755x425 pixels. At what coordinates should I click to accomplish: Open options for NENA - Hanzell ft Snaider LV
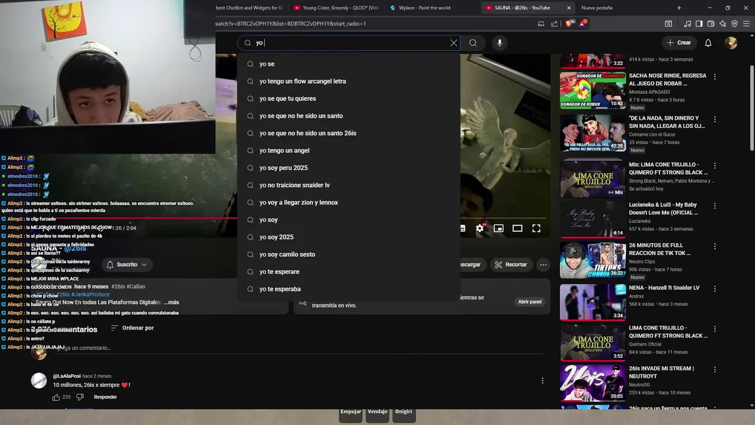(x=715, y=289)
